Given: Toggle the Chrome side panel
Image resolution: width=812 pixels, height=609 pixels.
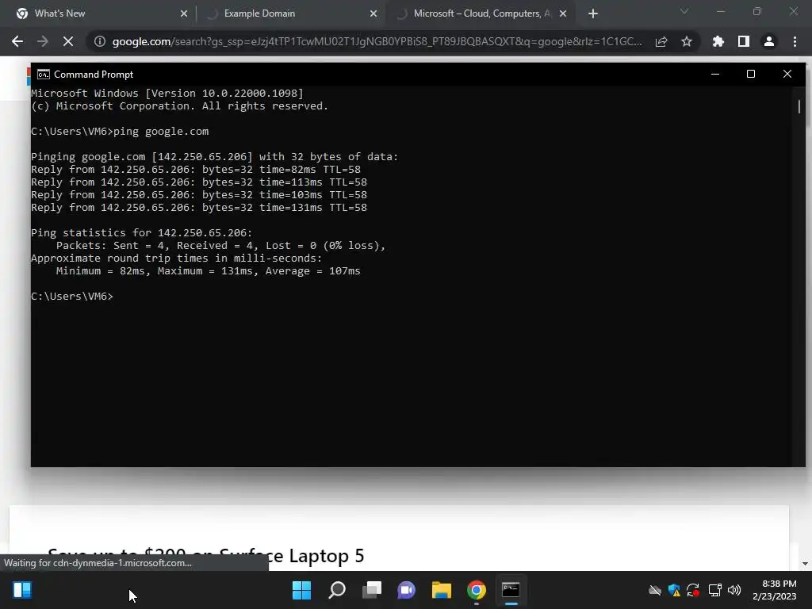Looking at the screenshot, I should [x=744, y=41].
